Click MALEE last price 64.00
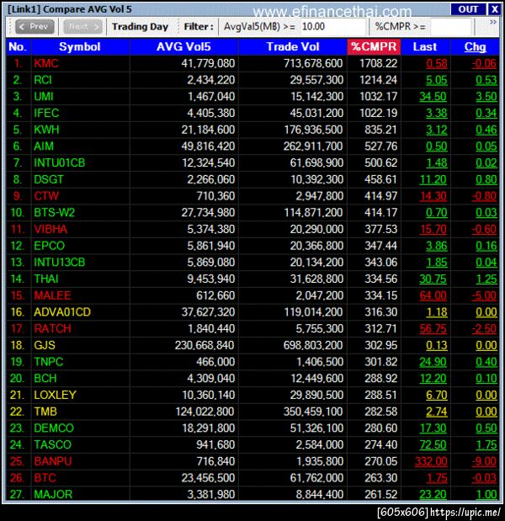 (x=433, y=295)
